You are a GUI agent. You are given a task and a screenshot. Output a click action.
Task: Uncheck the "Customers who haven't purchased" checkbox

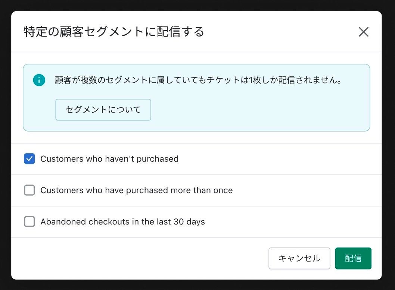(x=29, y=159)
